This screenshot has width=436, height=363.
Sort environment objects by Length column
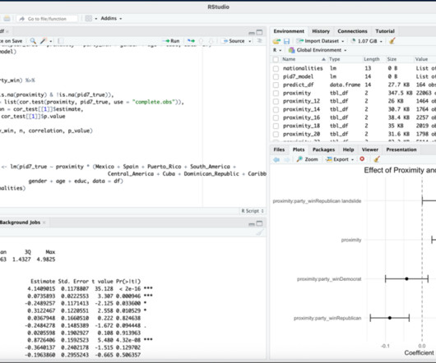point(372,59)
